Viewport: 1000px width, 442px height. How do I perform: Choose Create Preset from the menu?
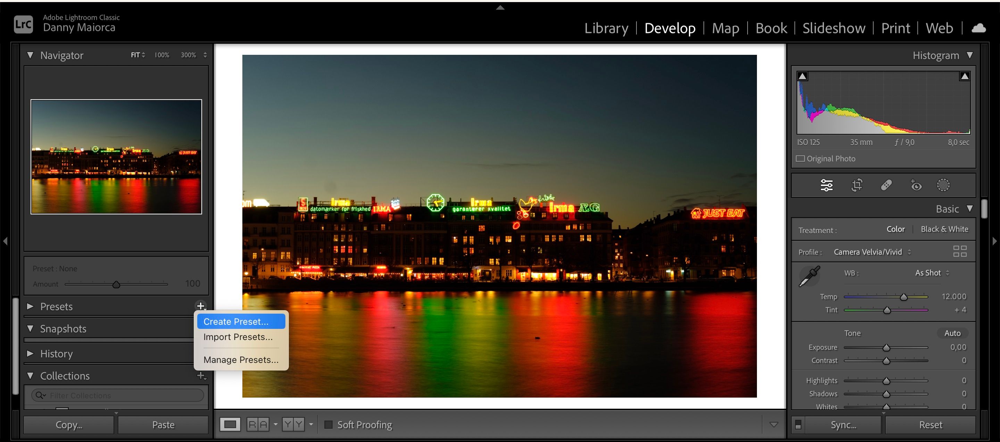tap(236, 321)
